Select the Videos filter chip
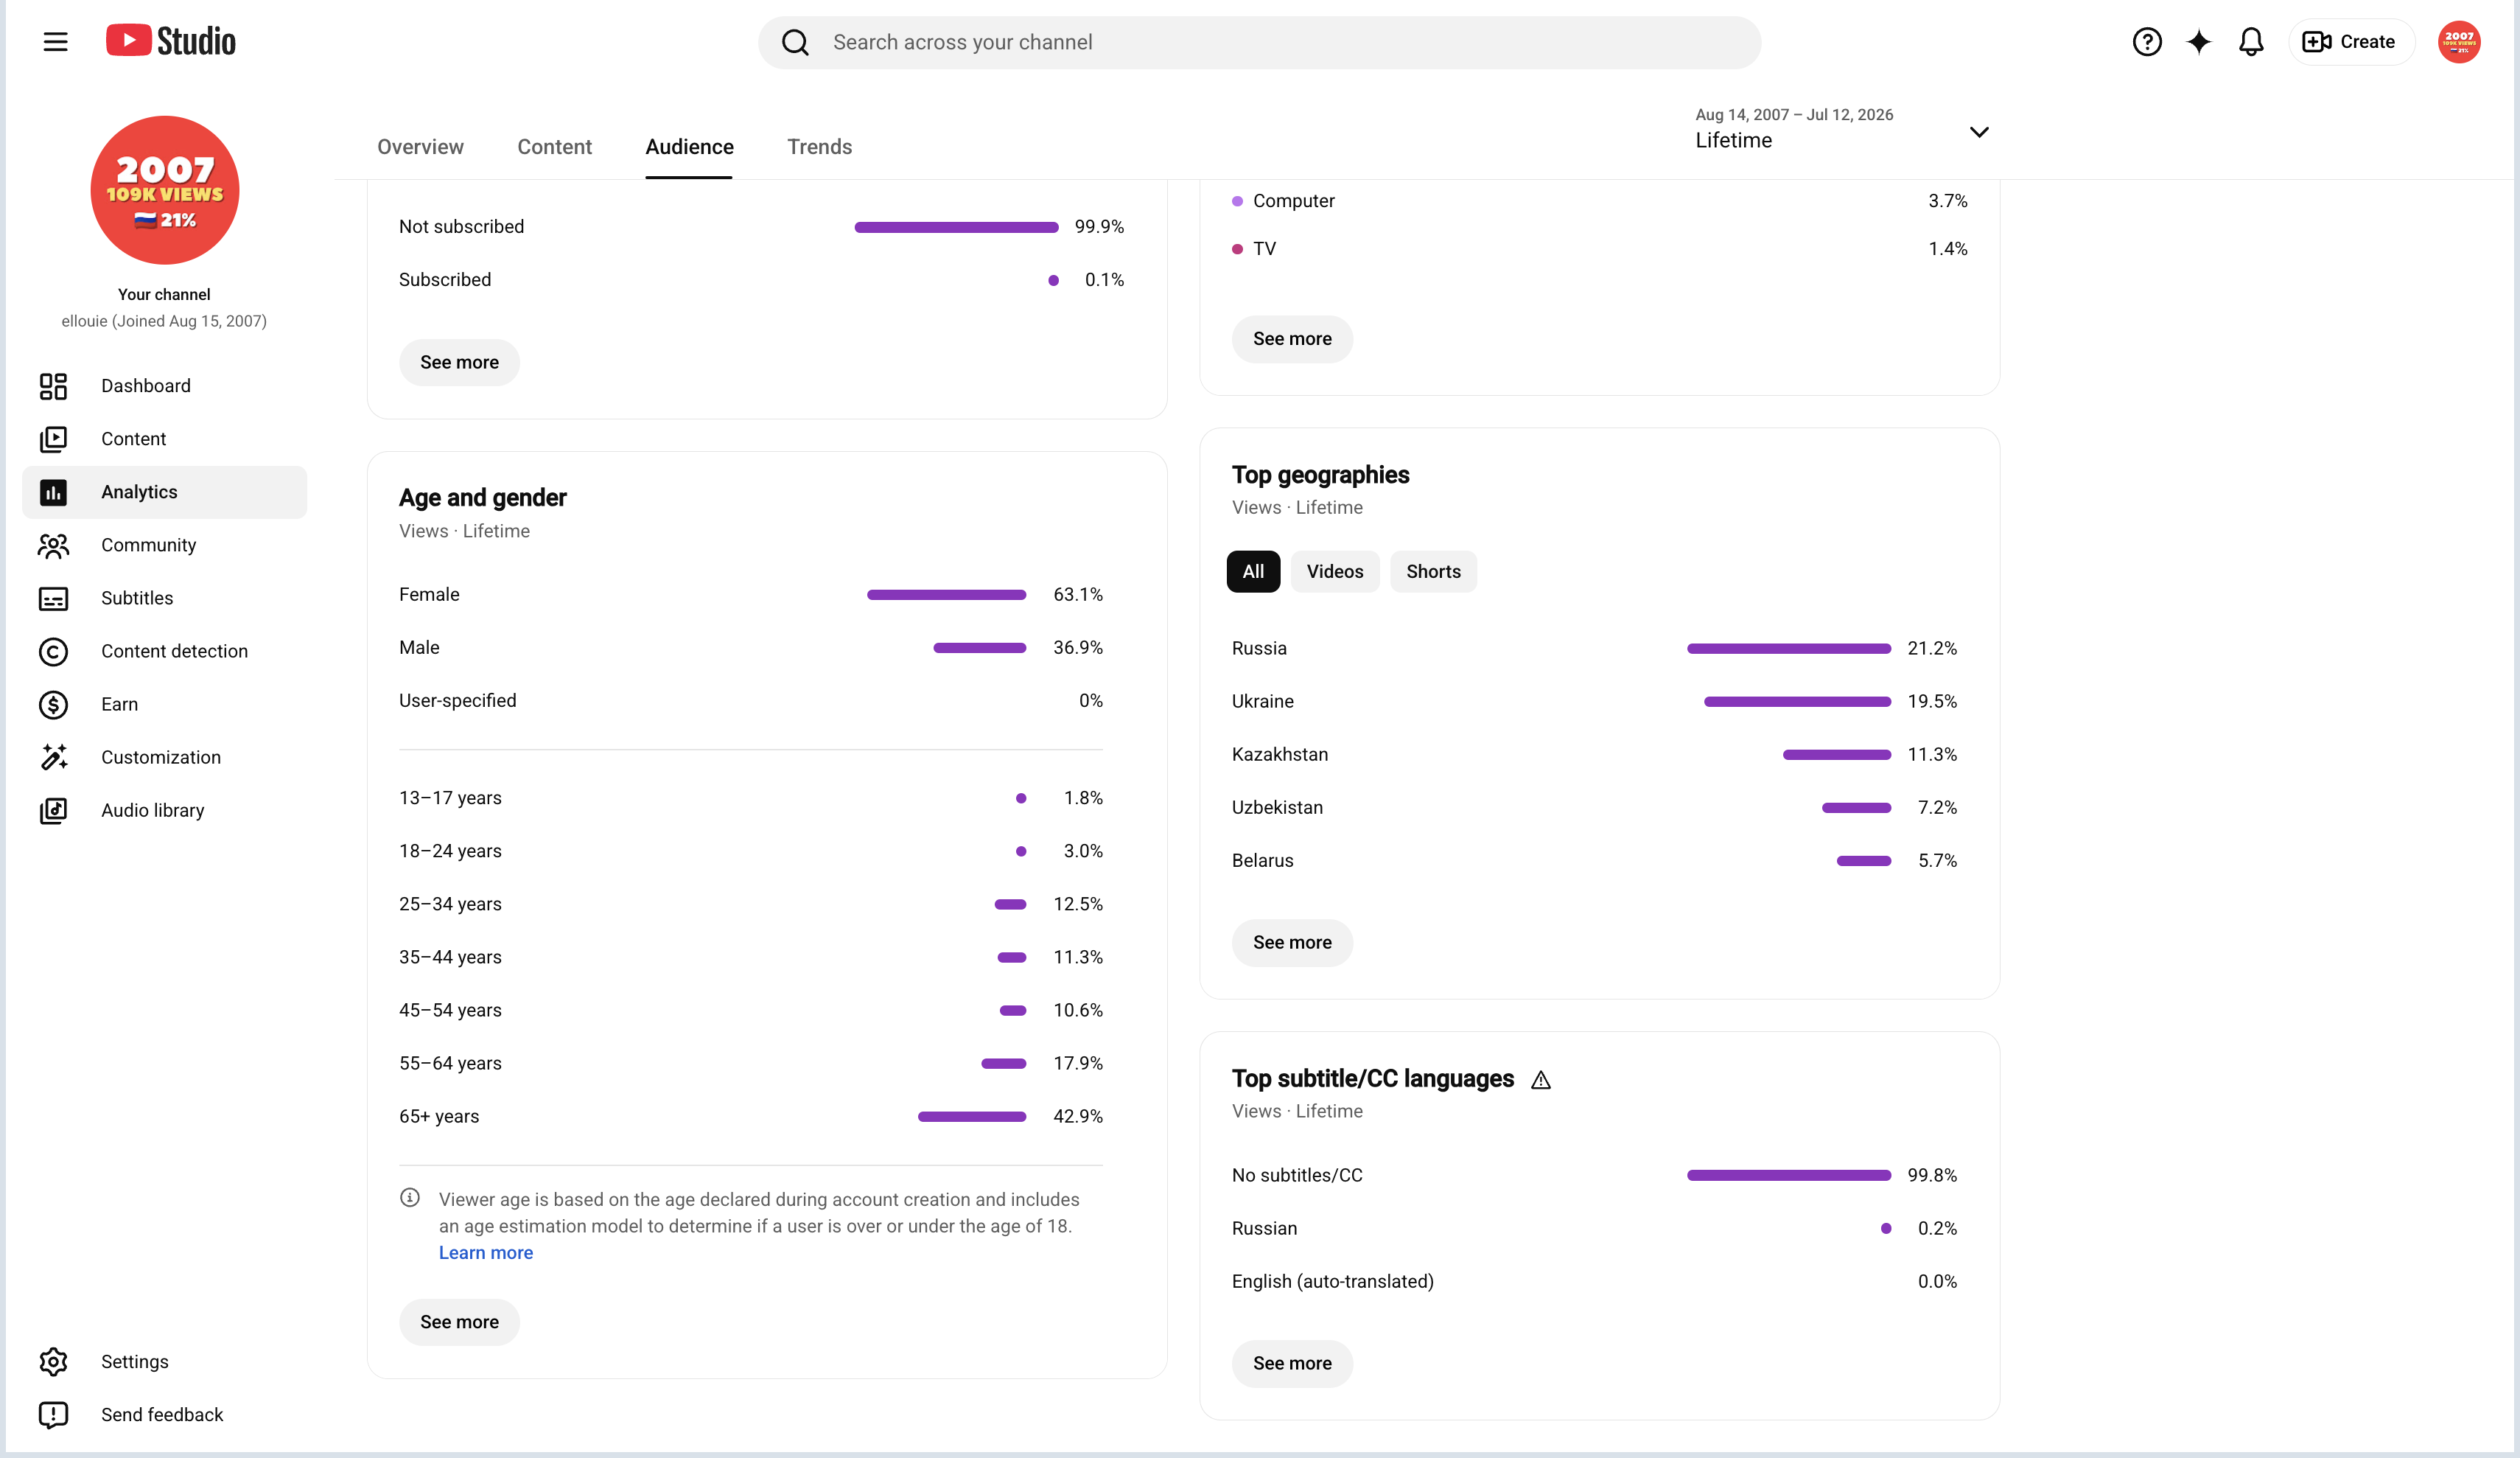The height and width of the screenshot is (1458, 2520). point(1334,571)
